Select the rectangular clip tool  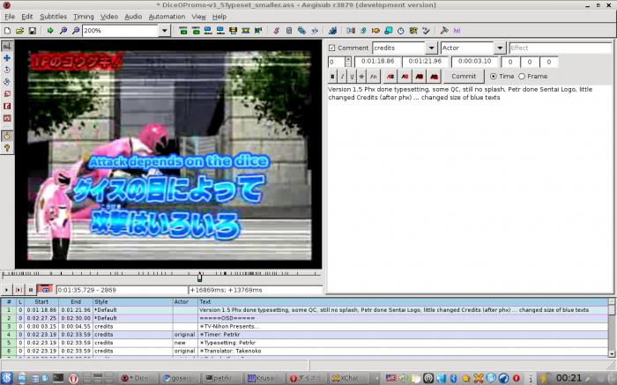click(x=7, y=107)
